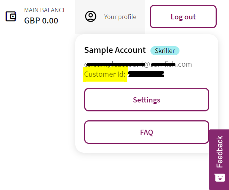Click the grey profile header area
The width and height of the screenshot is (229, 190).
coord(110,17)
